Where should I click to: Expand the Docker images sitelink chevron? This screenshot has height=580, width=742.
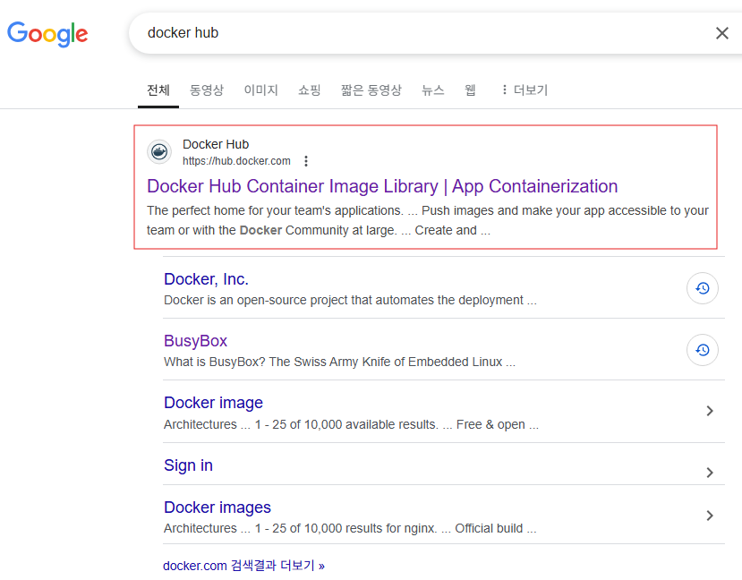710,516
